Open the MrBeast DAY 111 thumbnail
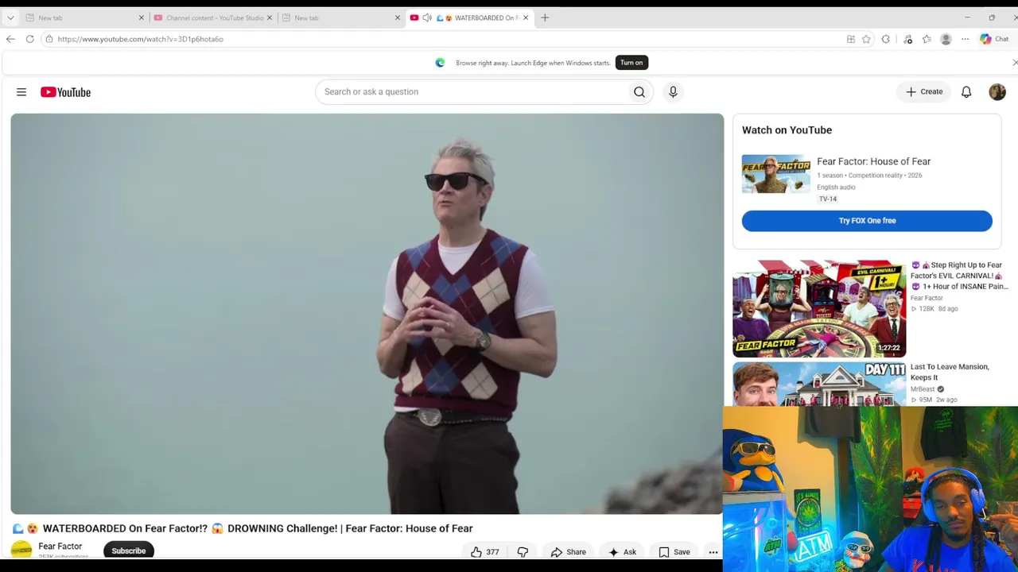 pos(819,385)
